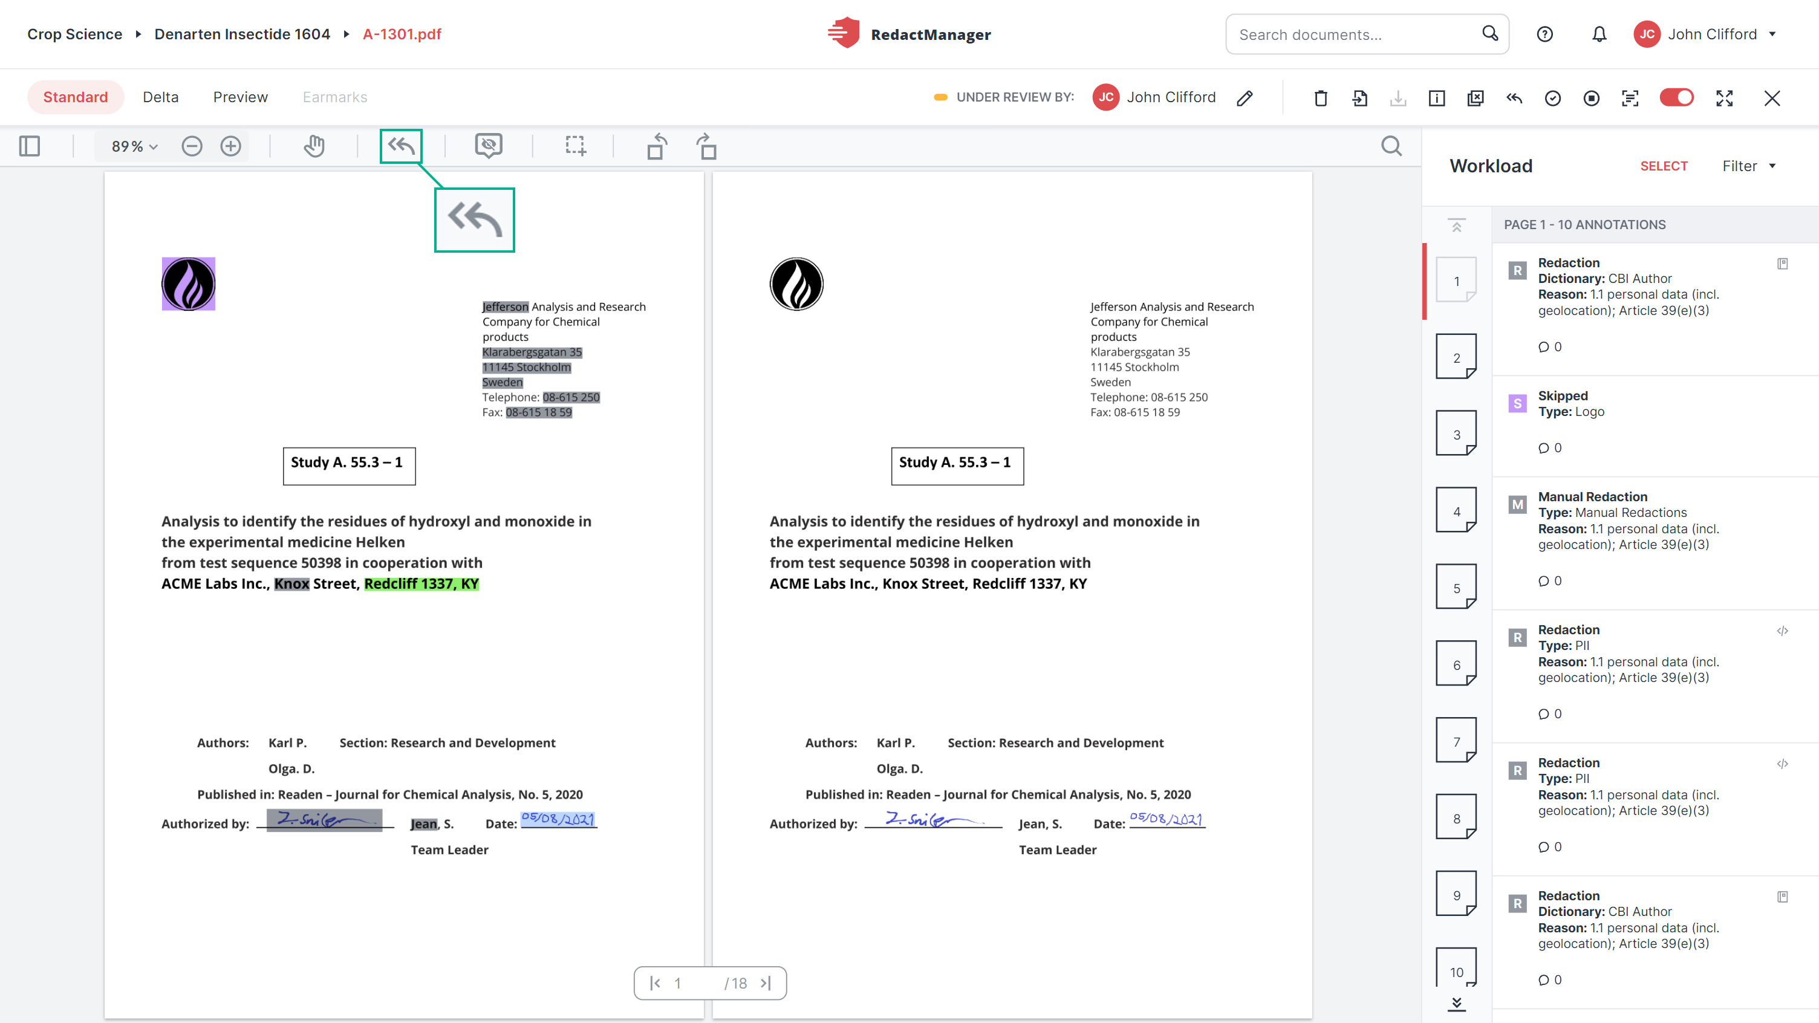
Task: Click the edit reviewer pencil icon
Action: (1245, 97)
